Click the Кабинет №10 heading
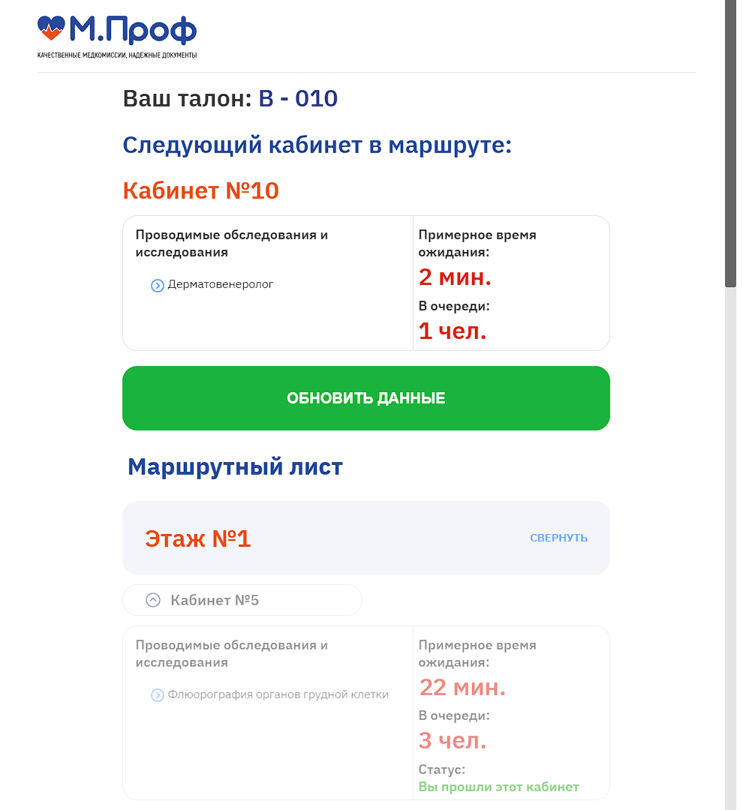The width and height of the screenshot is (743, 810). [200, 190]
